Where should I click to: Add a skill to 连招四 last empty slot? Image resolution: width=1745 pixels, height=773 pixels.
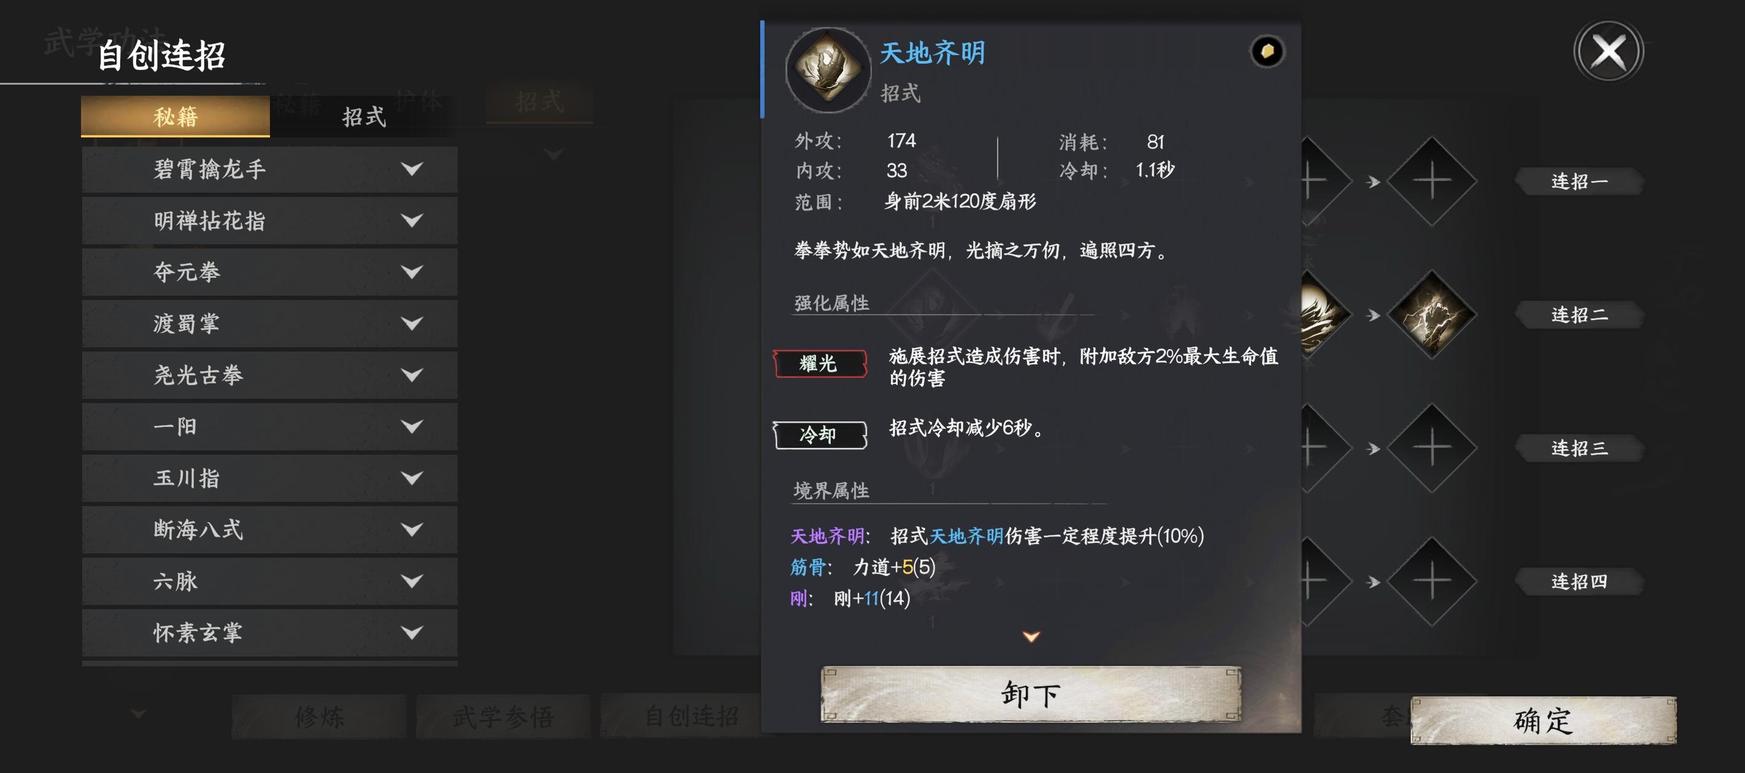(x=1431, y=581)
